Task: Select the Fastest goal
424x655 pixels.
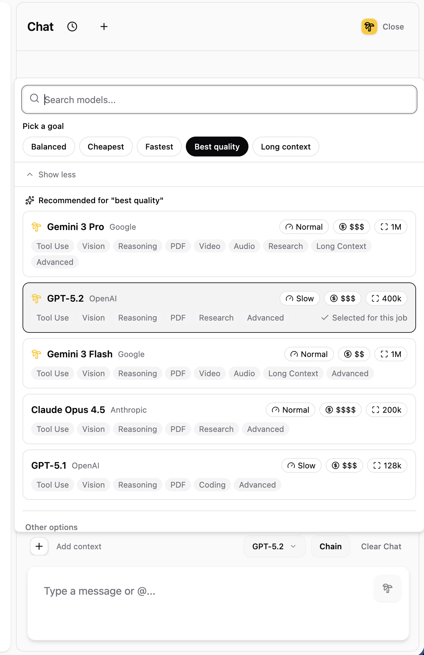Action: coord(159,147)
